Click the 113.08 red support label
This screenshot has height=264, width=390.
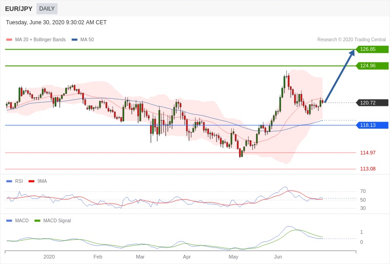368,169
